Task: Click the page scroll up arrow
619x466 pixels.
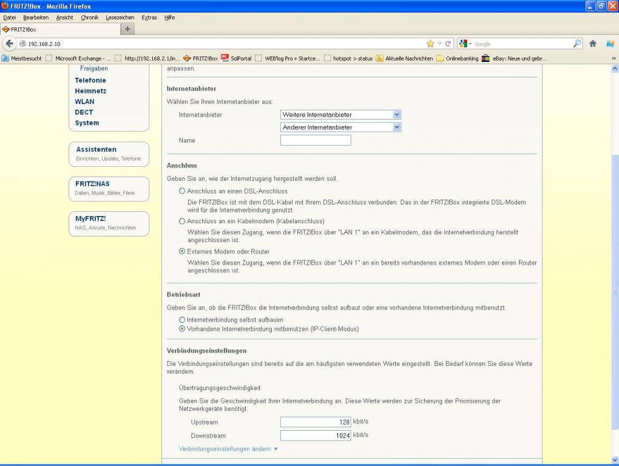Action: point(615,69)
